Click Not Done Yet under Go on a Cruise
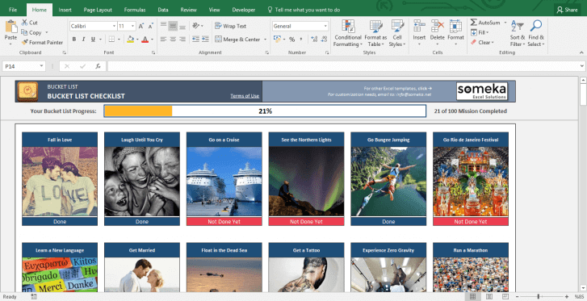The image size is (587, 301). coord(224,222)
